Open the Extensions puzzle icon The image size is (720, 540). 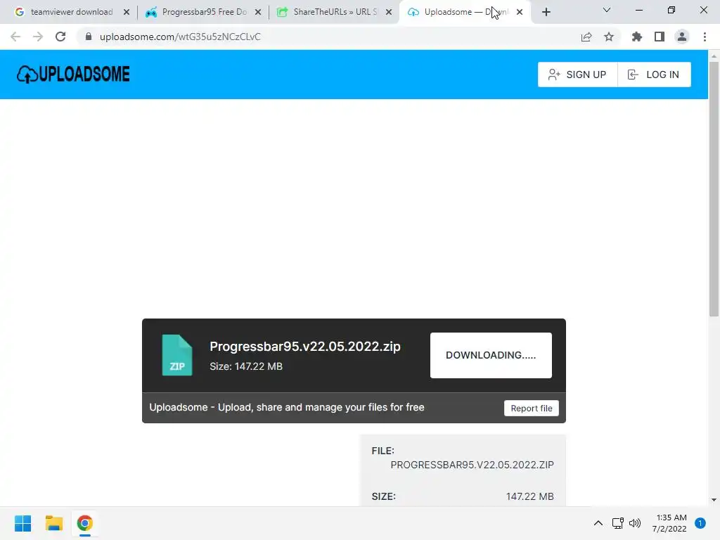pyautogui.click(x=637, y=37)
